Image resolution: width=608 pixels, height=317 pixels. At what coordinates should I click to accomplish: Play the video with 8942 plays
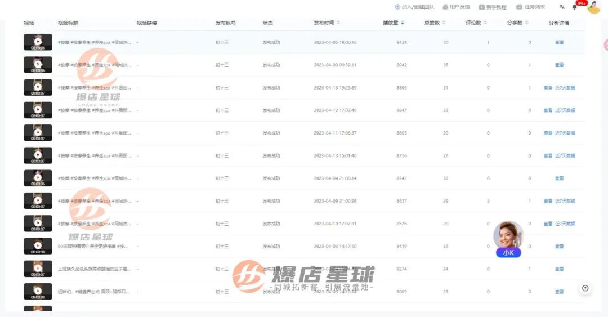coord(38,65)
